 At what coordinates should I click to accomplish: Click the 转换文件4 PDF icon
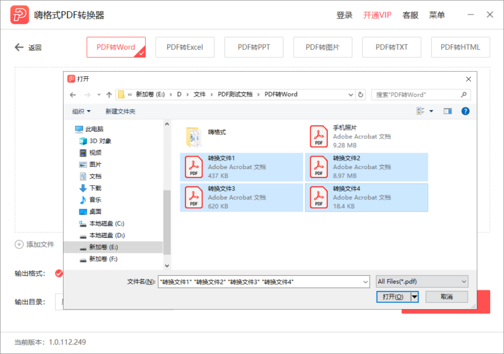tap(318, 197)
